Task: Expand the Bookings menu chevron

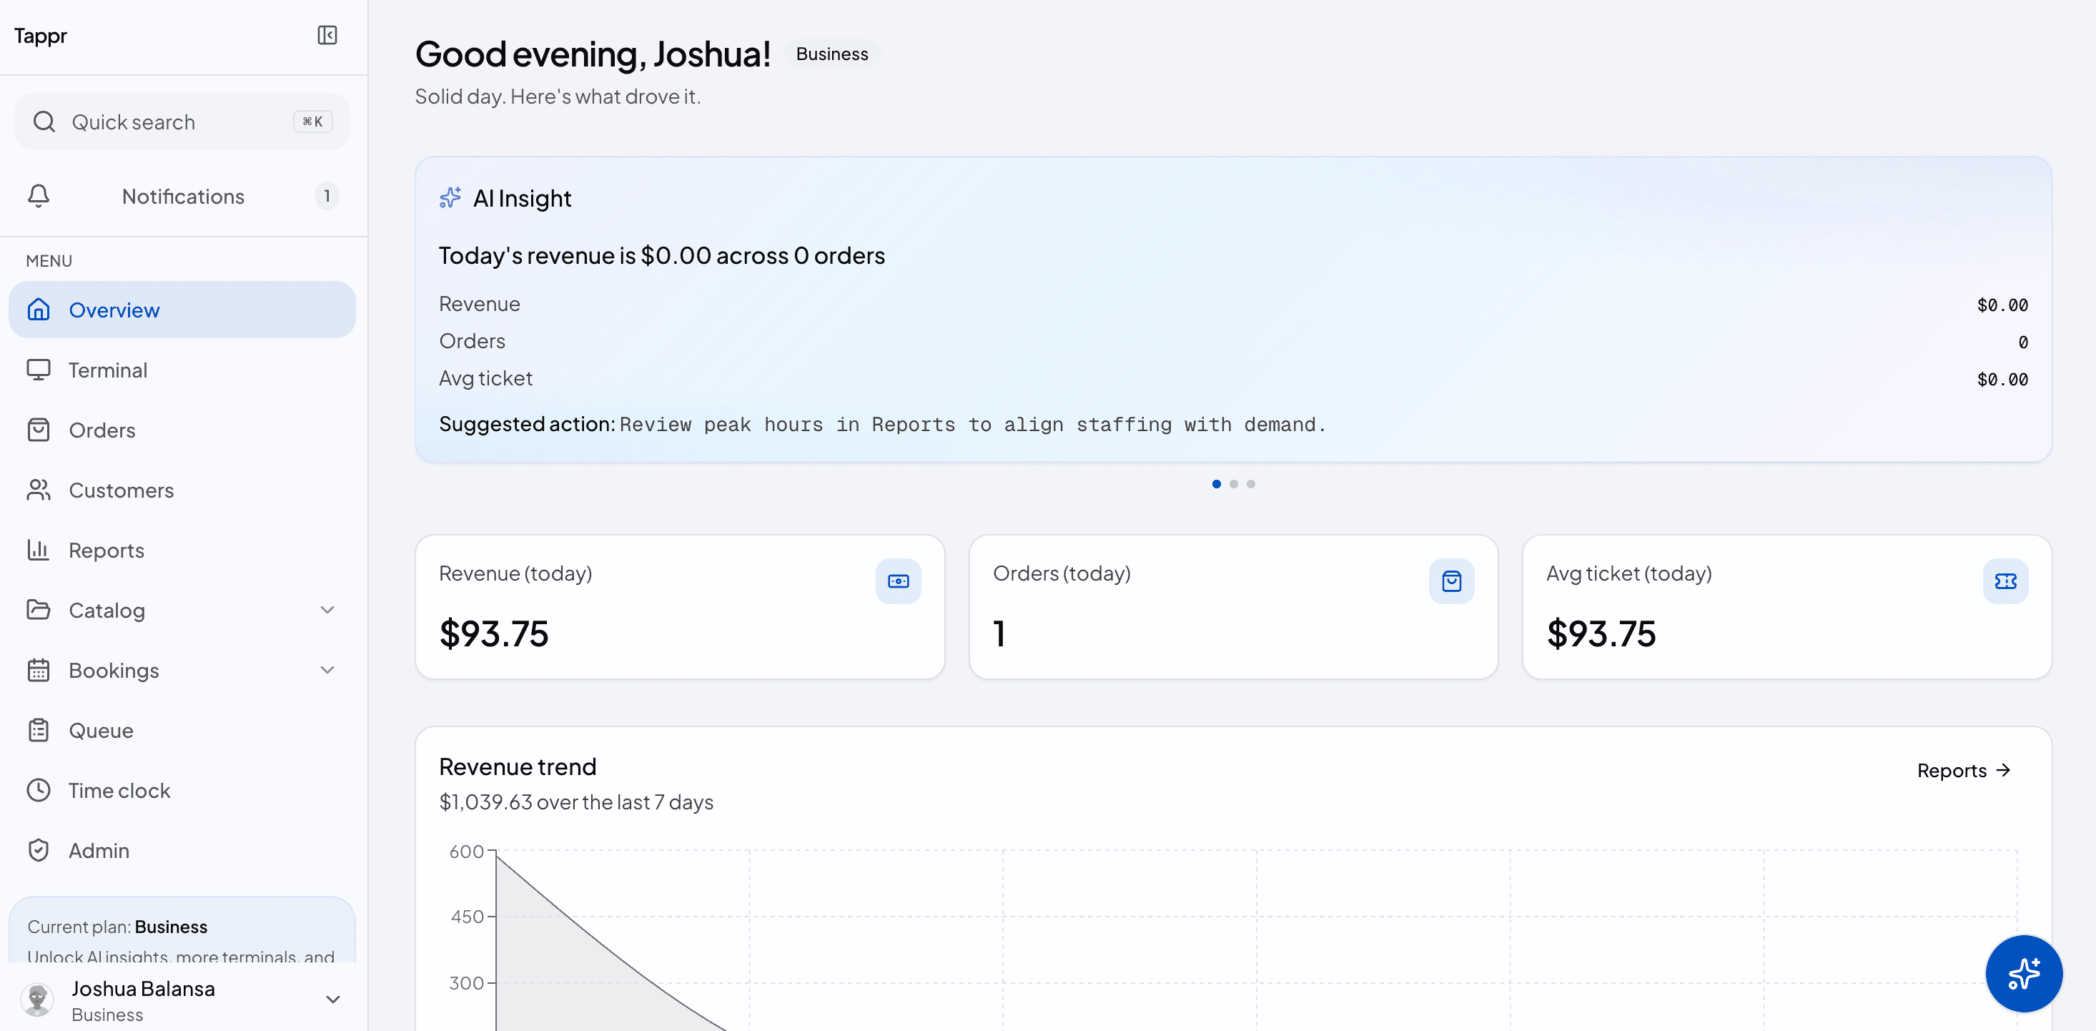Action: coord(327,671)
